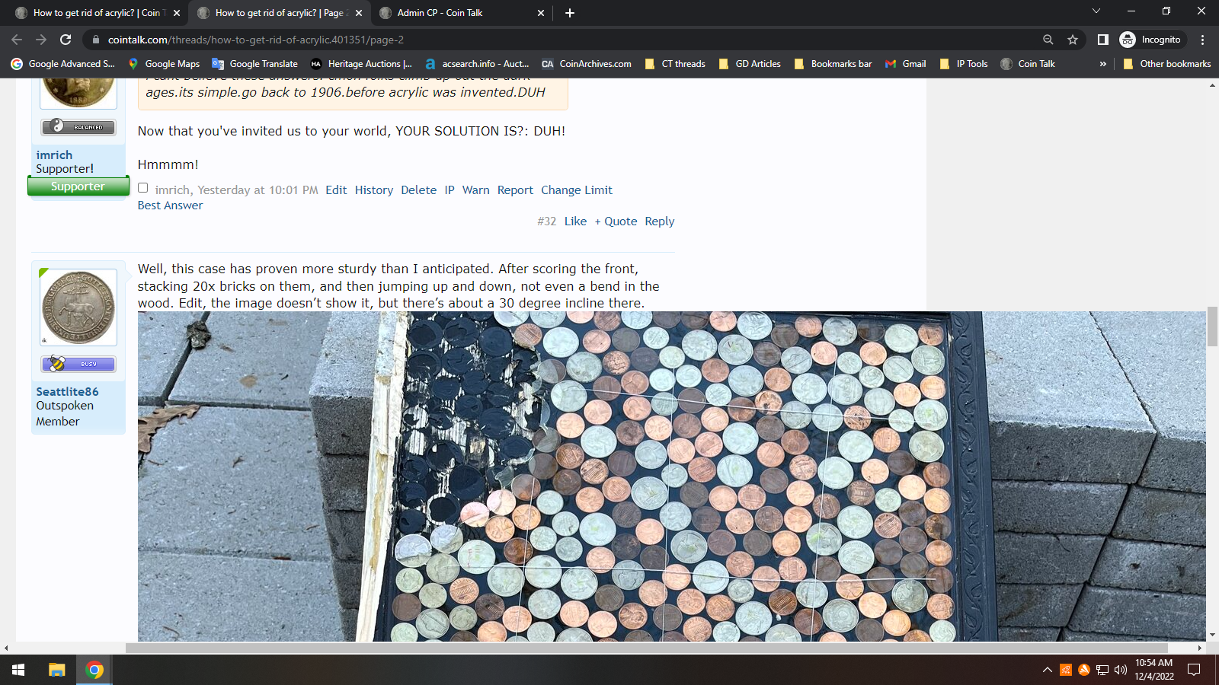Open a new tab with plus button

click(570, 13)
